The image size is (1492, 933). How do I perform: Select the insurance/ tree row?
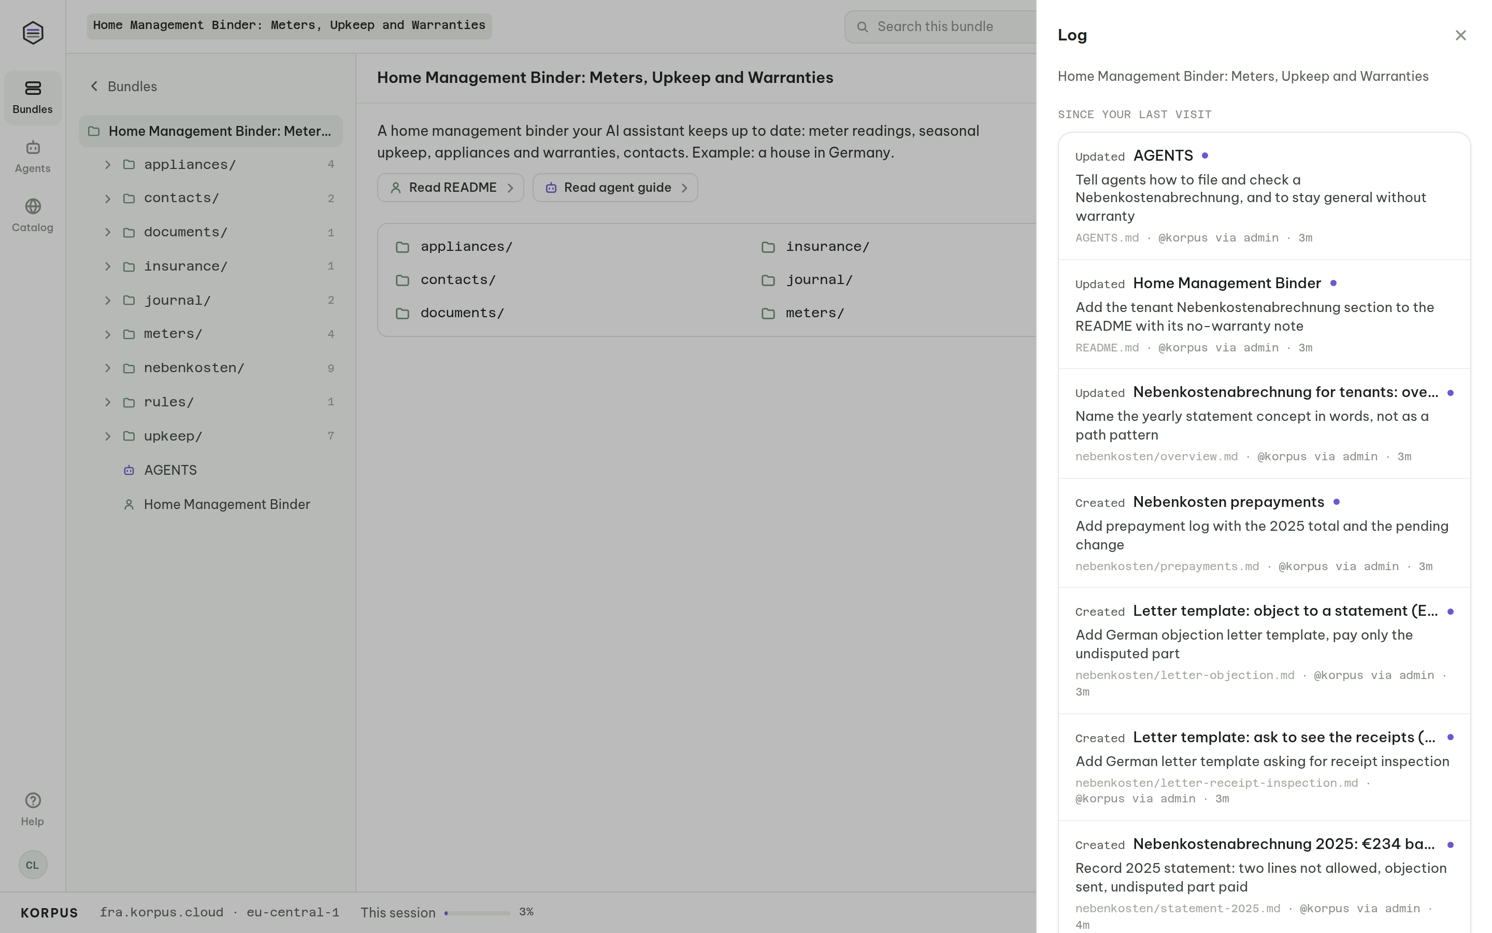point(211,266)
